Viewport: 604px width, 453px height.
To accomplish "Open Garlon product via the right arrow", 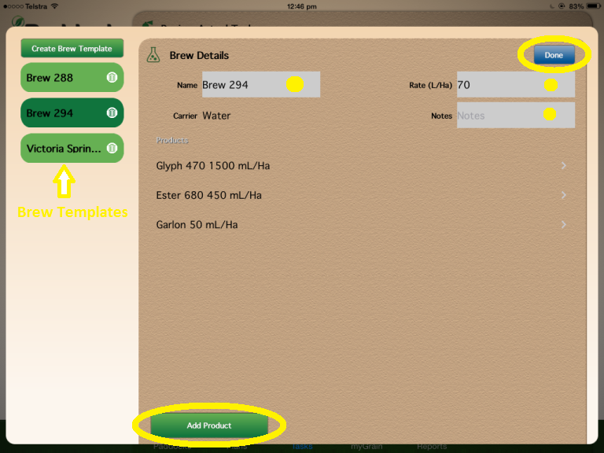I will tap(563, 225).
